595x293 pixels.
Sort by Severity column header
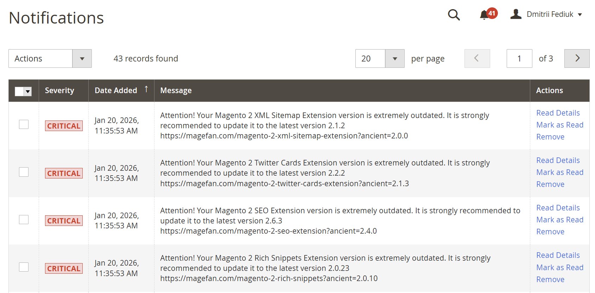[x=59, y=91]
